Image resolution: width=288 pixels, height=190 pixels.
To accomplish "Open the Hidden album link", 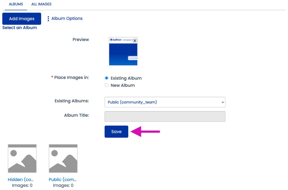I will point(20,179).
